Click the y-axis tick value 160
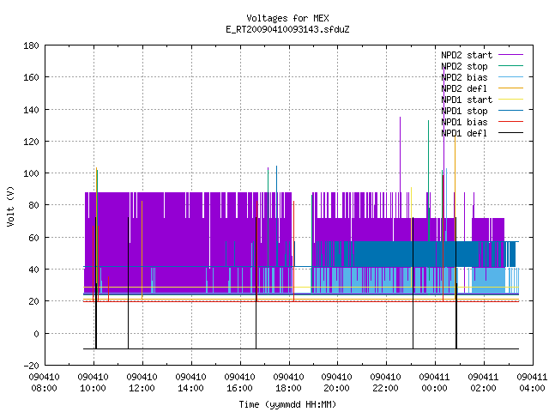The height and width of the screenshot is (412, 549). pos(31,77)
